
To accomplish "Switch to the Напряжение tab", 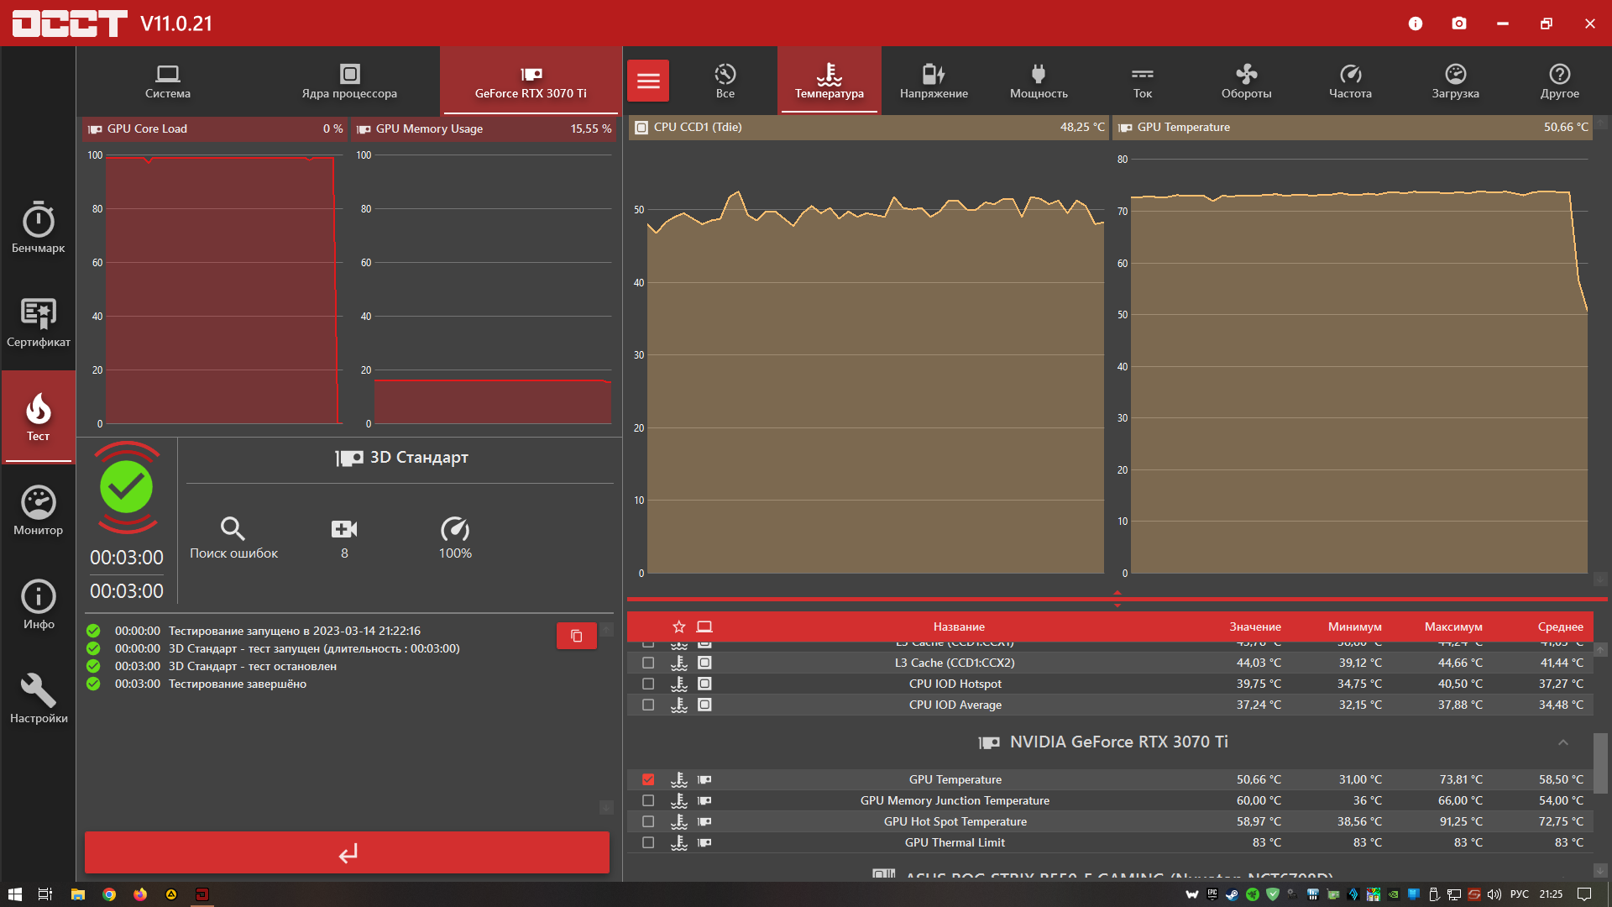I will pyautogui.click(x=934, y=81).
